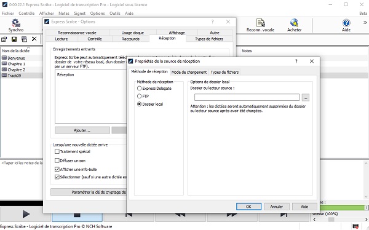The width and height of the screenshot is (369, 230).
Task: Click the status bar icon at bottom right
Action: coord(356,226)
